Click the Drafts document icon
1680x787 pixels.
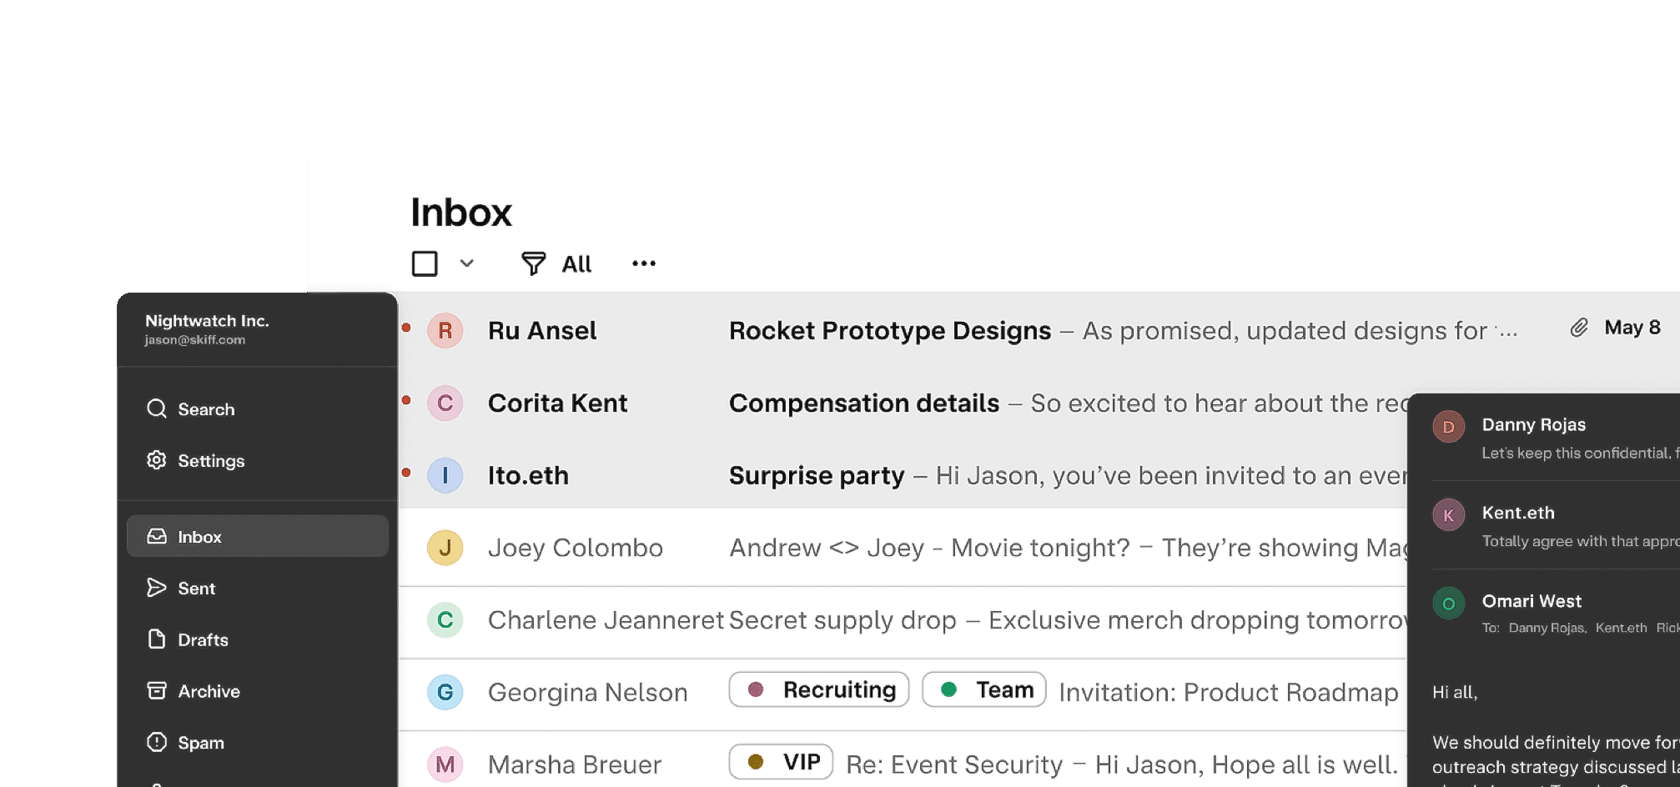coord(157,639)
